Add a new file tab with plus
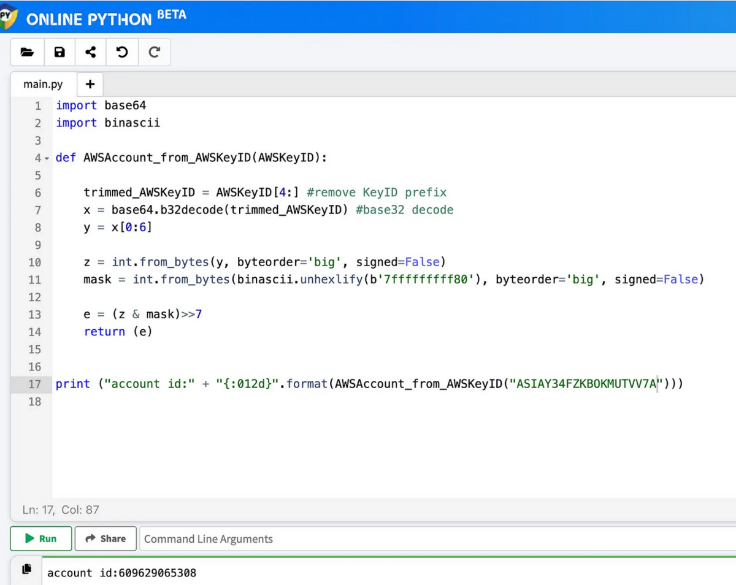 pos(90,84)
